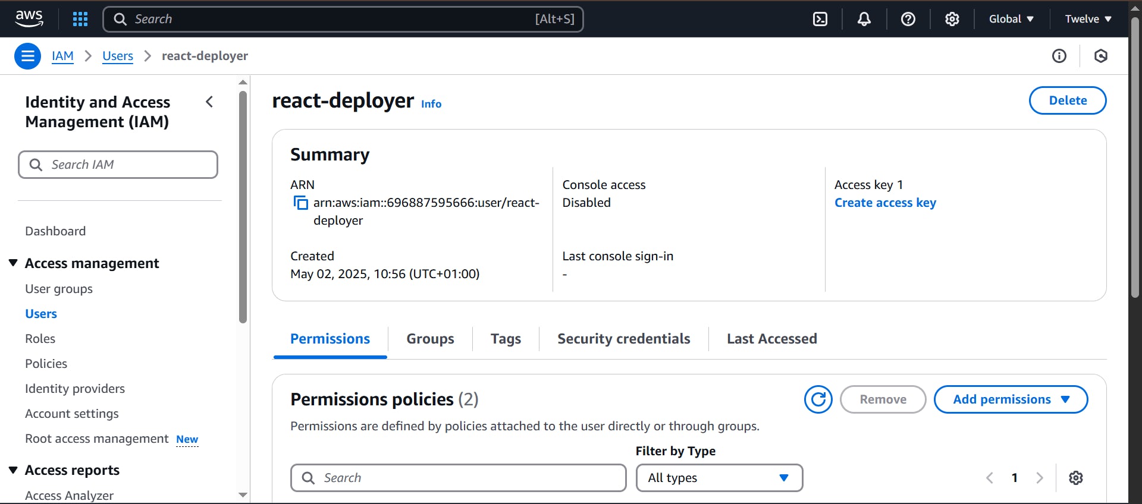The height and width of the screenshot is (504, 1142).
Task: Open the help question mark menu
Action: click(x=908, y=19)
